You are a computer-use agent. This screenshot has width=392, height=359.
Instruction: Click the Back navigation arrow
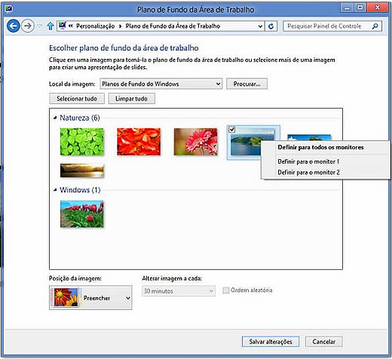[x=14, y=26]
